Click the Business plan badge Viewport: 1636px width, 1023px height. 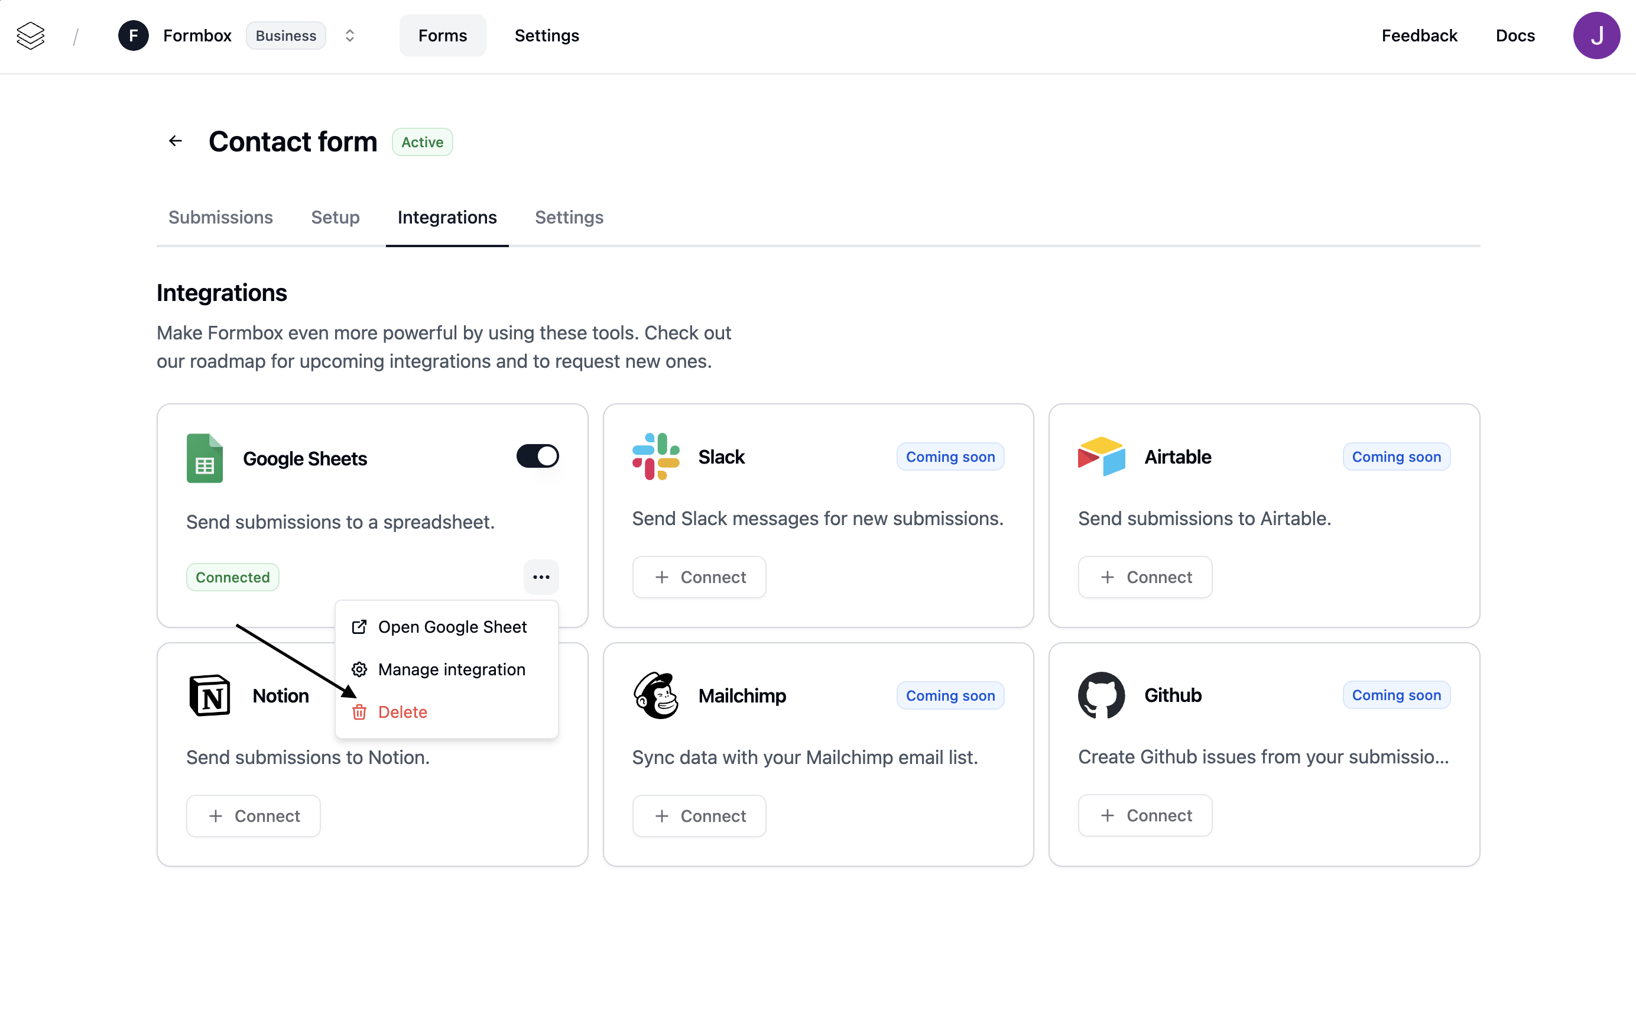[x=285, y=35]
